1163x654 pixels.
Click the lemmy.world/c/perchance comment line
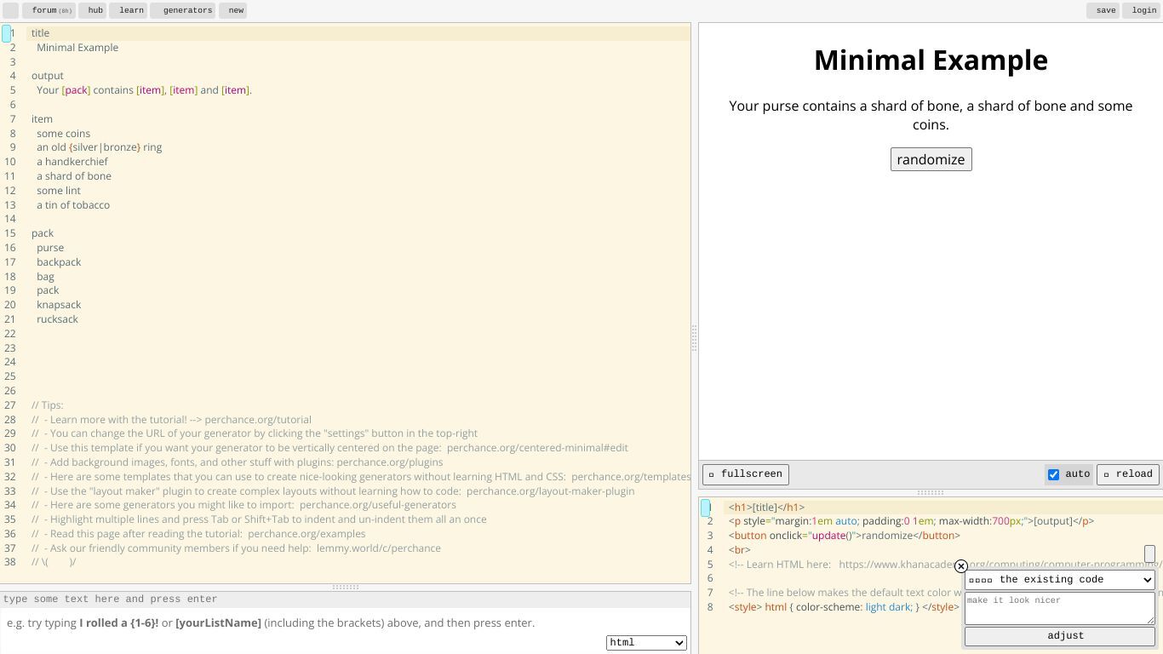click(236, 548)
